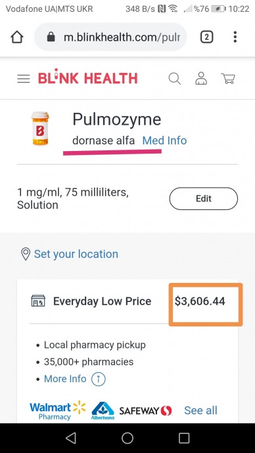Tap See all pharmacies link
Screen dimensions: 255x453
(x=200, y=410)
